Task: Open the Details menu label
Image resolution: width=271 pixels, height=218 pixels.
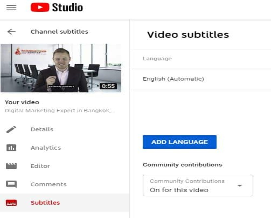Action: (x=42, y=129)
